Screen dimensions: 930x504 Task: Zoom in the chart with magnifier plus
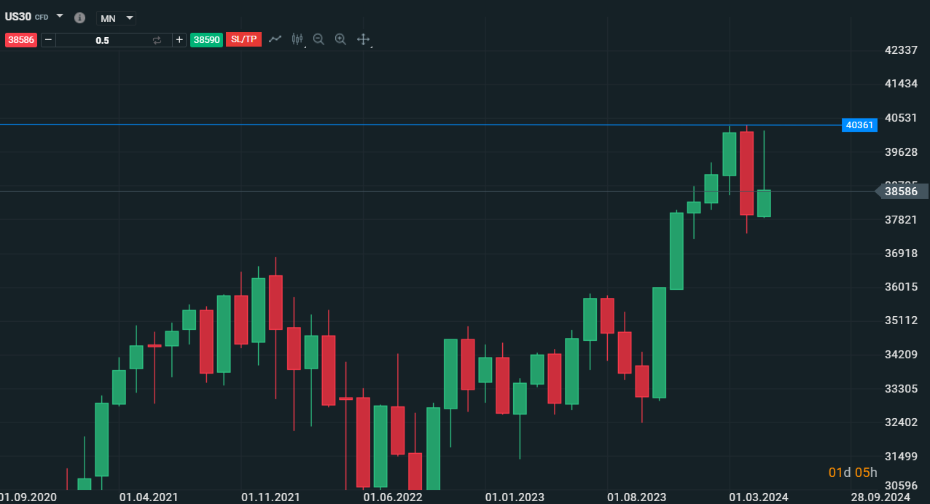[x=340, y=39]
